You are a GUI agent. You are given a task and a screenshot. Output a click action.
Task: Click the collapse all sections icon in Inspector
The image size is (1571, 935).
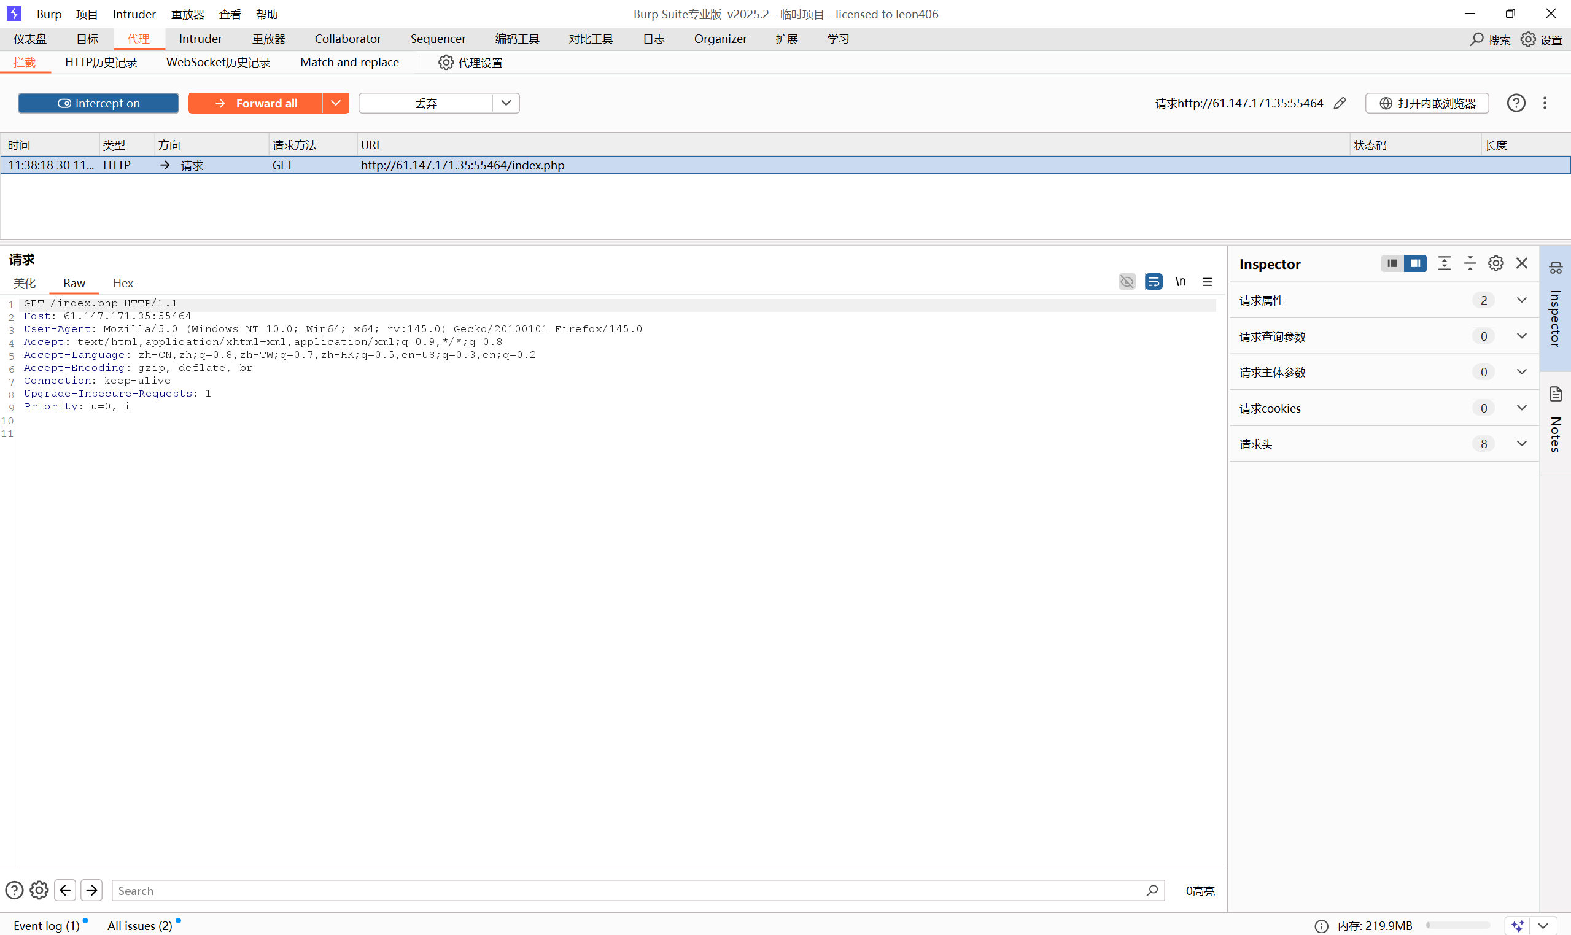pos(1470,263)
